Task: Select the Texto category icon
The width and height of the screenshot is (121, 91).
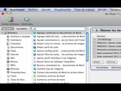Action: coord(8,76)
